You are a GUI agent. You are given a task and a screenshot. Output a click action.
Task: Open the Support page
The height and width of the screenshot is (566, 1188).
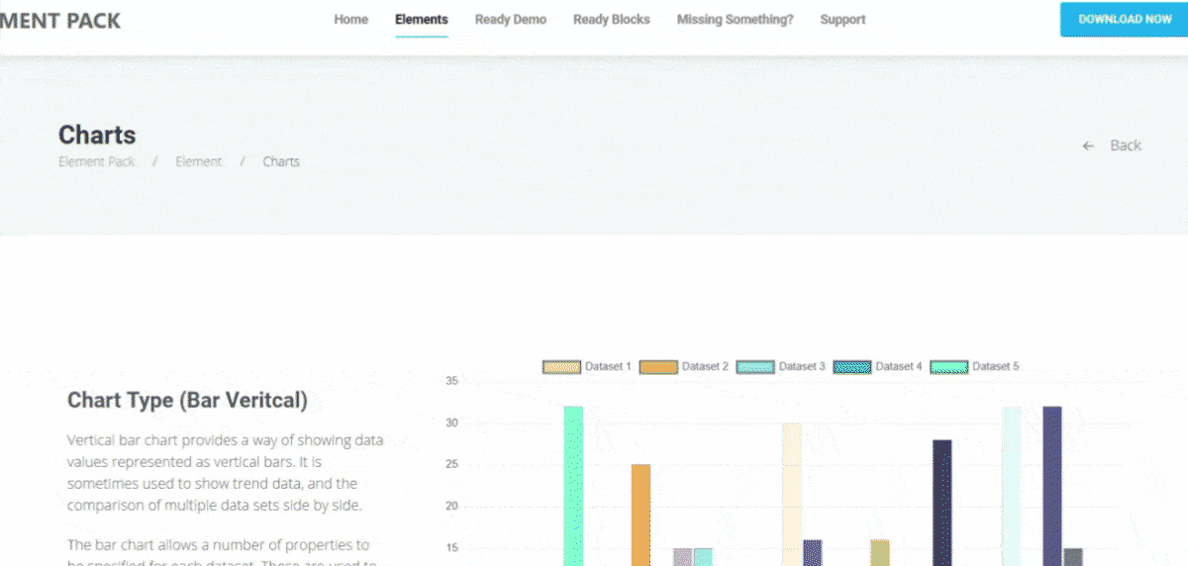coord(842,20)
